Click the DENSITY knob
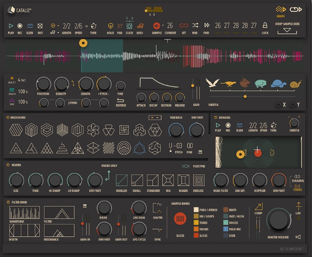Screen dimensions: 312x257 [61, 84]
